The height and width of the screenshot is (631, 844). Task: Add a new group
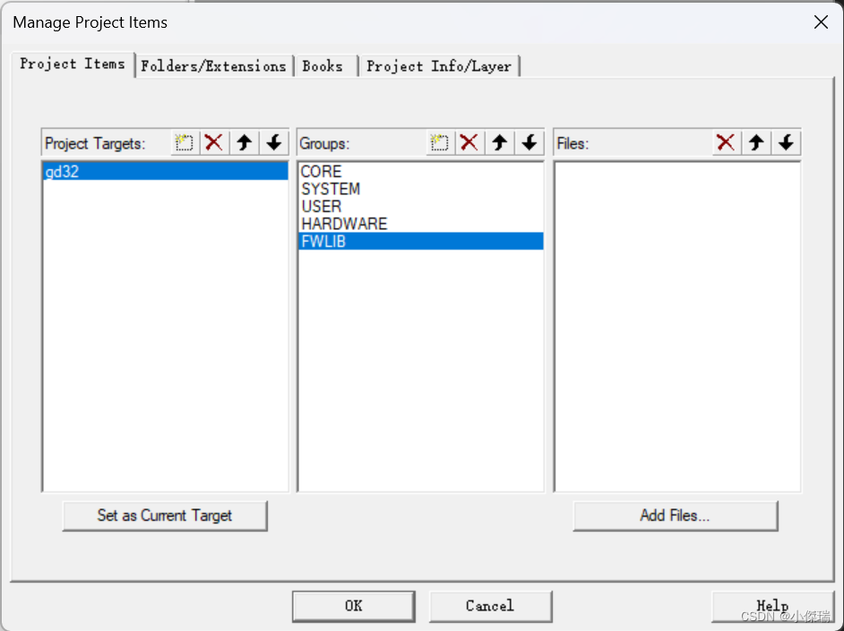click(440, 143)
